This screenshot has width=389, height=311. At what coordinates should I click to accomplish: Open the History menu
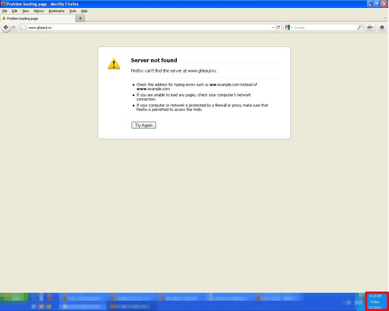tap(39, 11)
